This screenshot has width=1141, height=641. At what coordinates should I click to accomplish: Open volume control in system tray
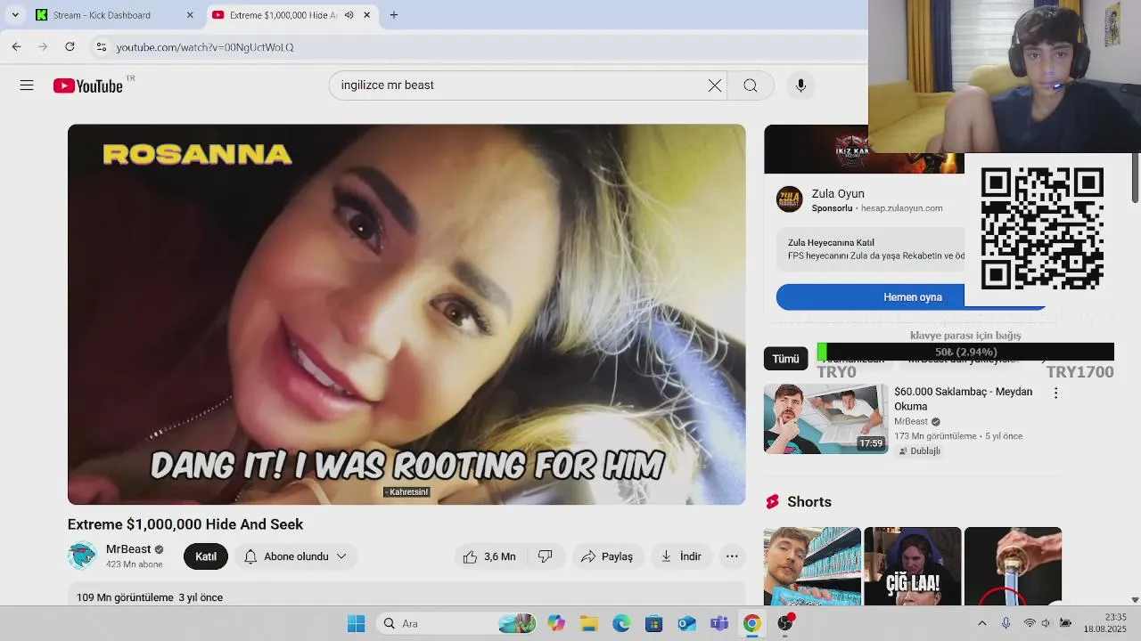[x=1047, y=623]
